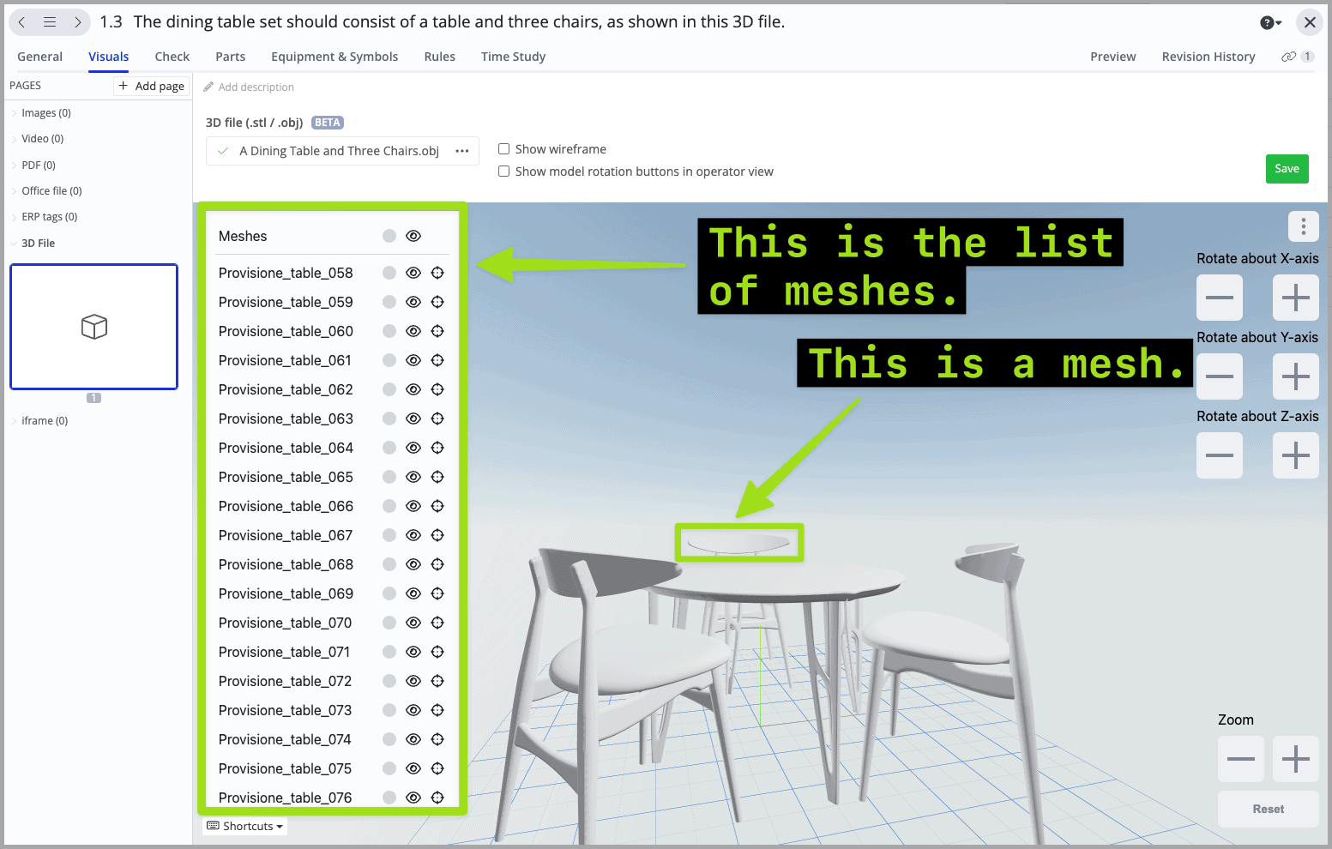Hide the Provisione_table_060 mesh with its eye toggle
The image size is (1332, 849).
pos(413,331)
